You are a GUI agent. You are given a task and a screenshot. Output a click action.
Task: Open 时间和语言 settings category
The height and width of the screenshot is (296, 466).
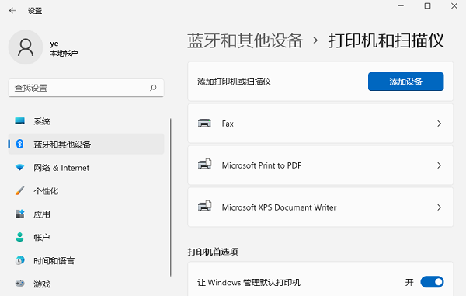point(86,260)
